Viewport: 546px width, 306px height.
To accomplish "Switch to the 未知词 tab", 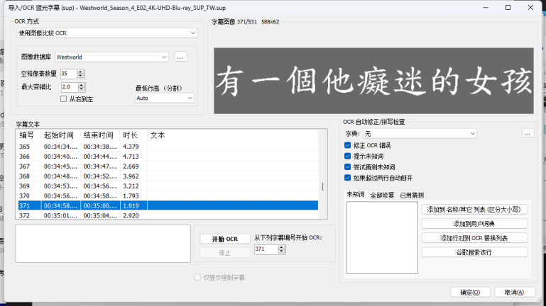I will tap(355, 195).
